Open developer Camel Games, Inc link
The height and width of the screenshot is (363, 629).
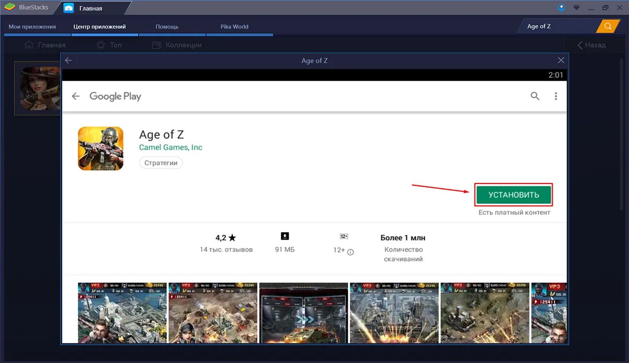click(x=171, y=147)
